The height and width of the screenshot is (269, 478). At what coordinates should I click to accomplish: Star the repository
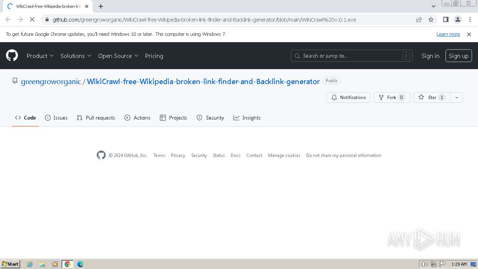pyautogui.click(x=432, y=98)
